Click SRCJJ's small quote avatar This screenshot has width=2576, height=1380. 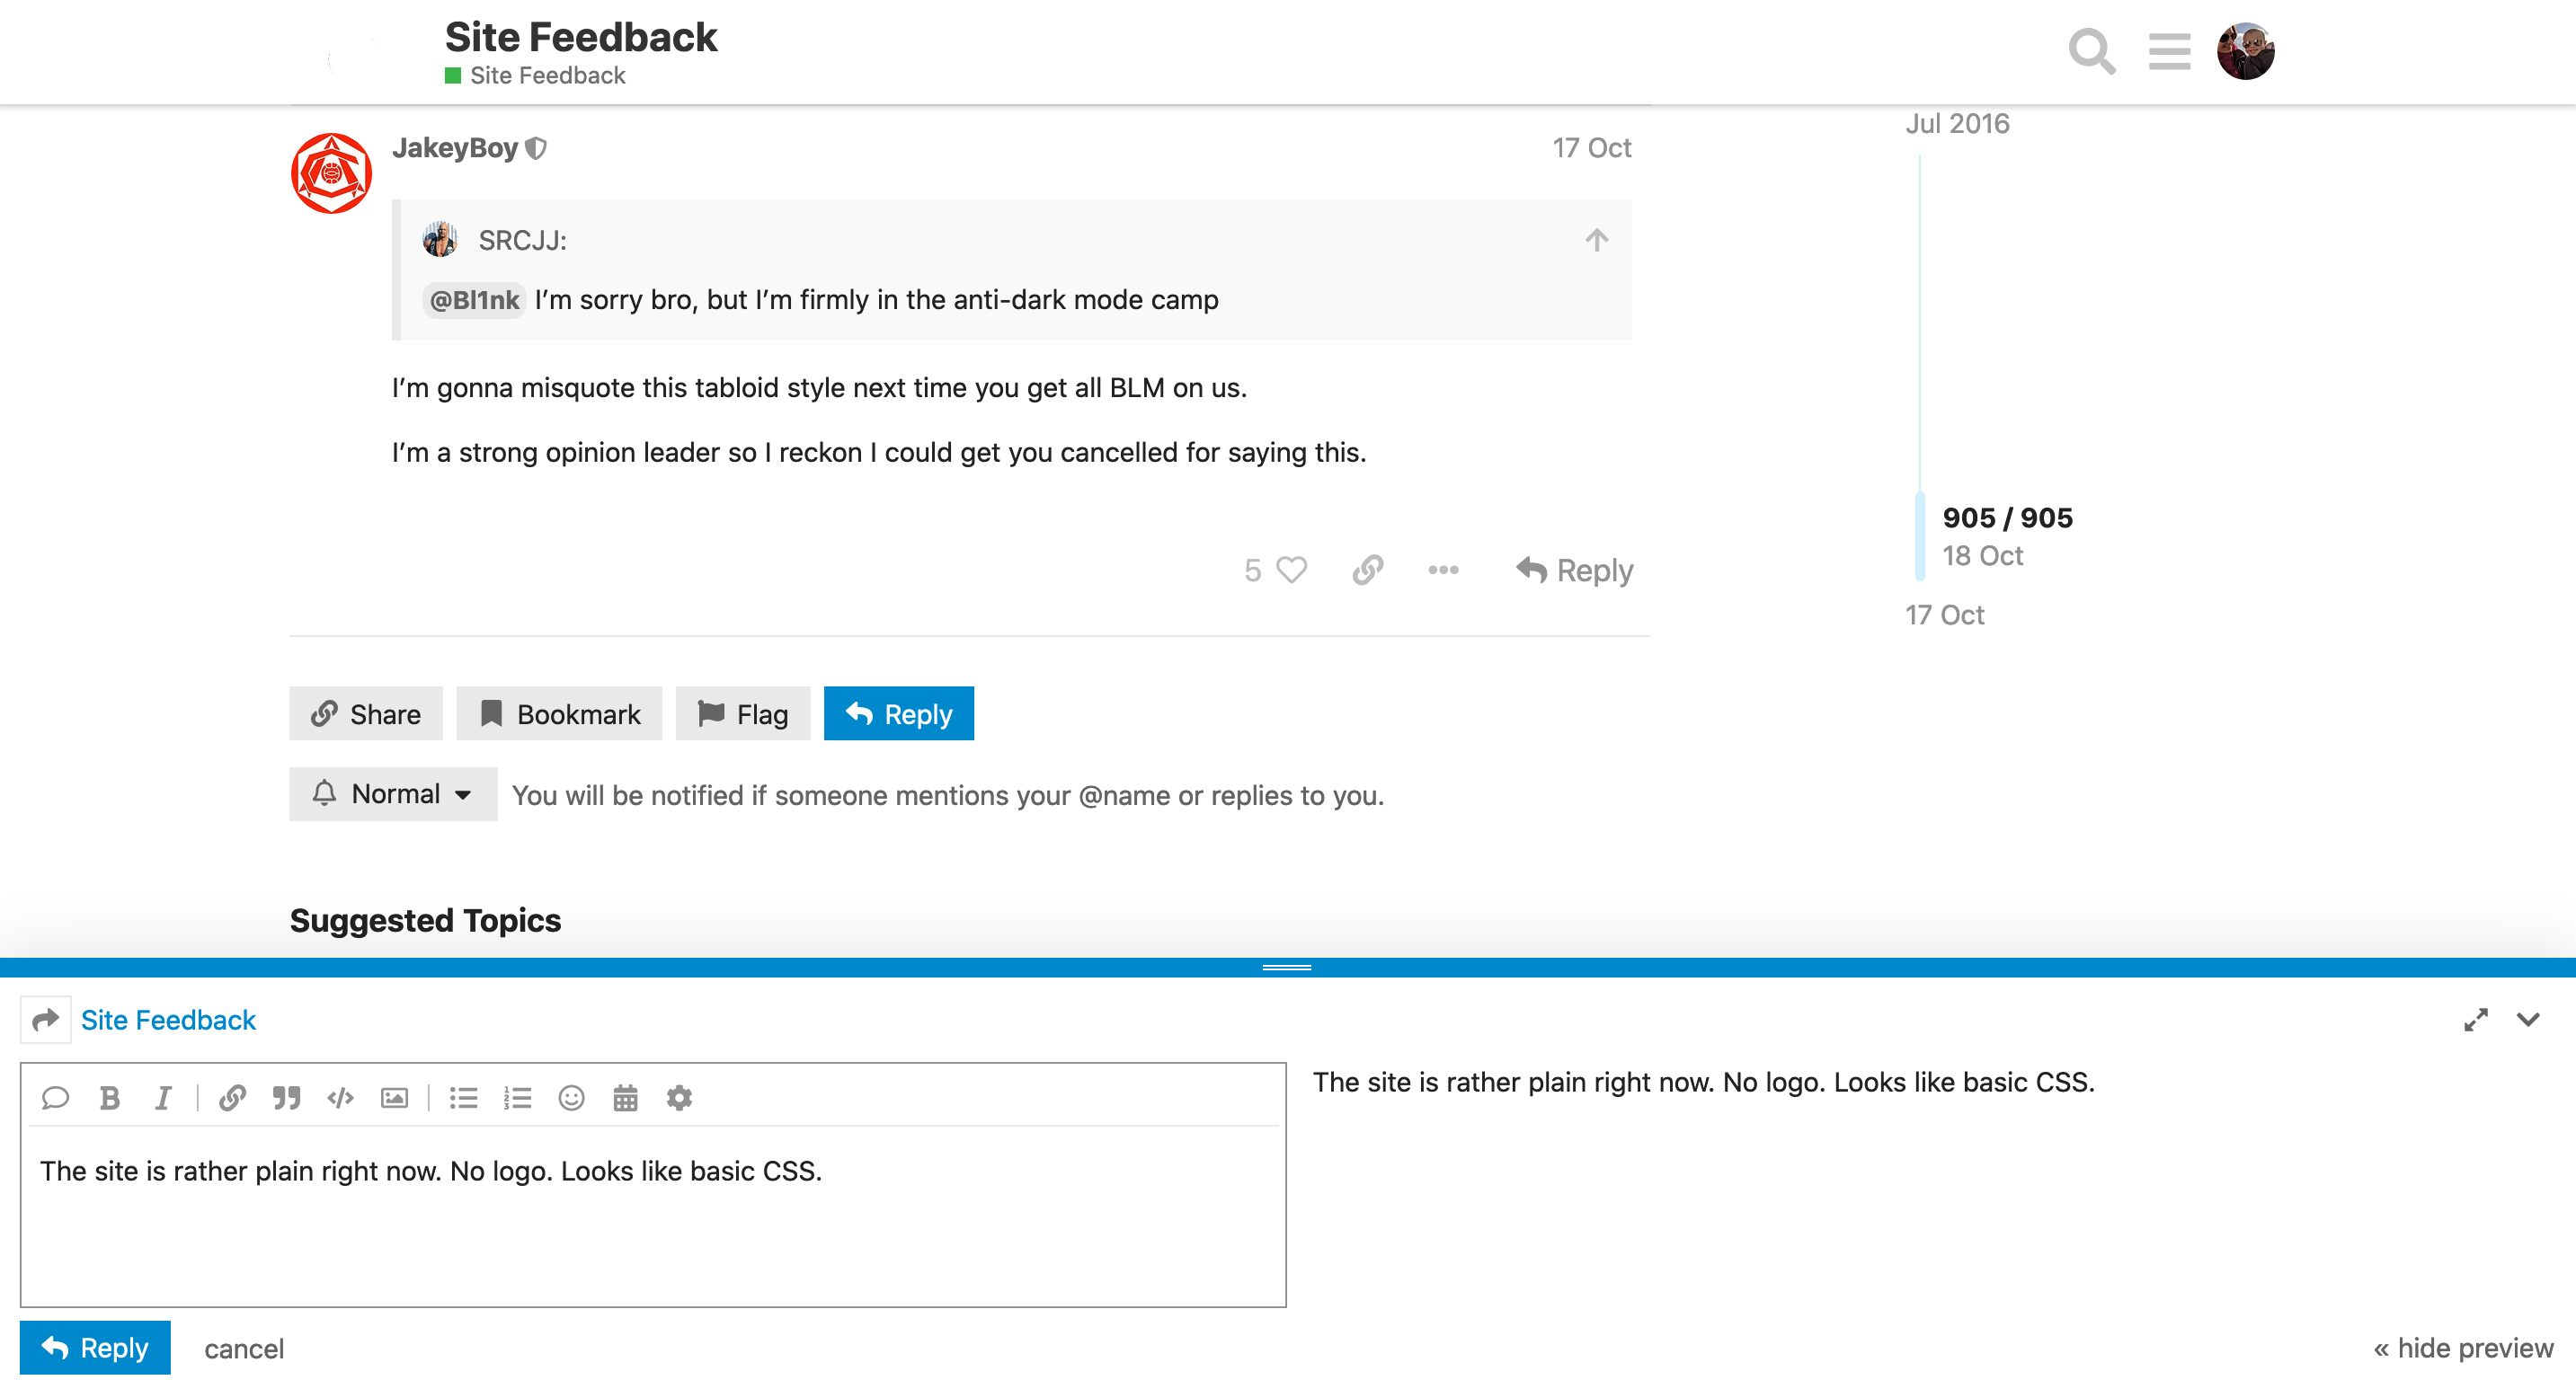click(440, 240)
